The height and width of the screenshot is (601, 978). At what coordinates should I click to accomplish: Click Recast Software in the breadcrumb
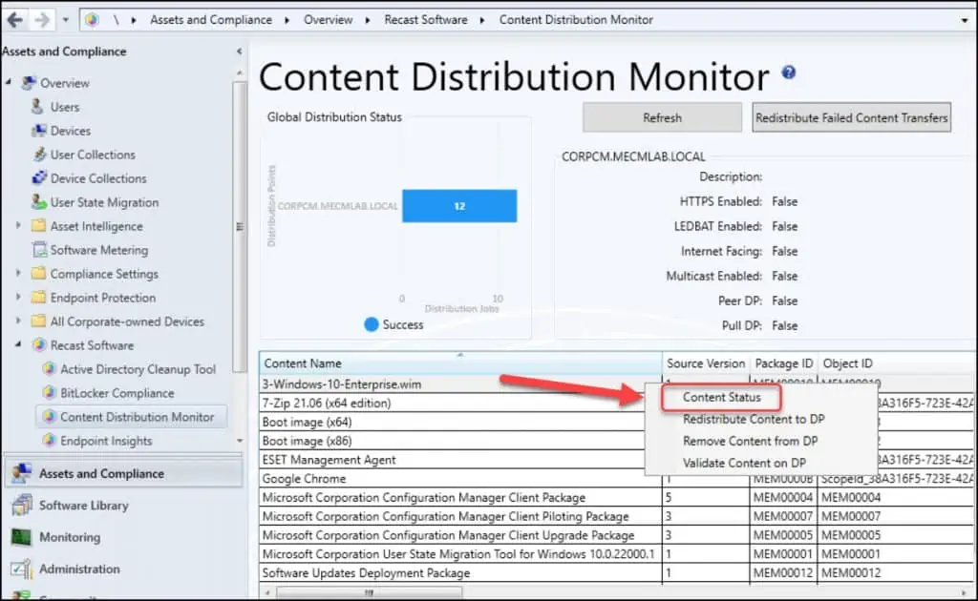tap(426, 20)
